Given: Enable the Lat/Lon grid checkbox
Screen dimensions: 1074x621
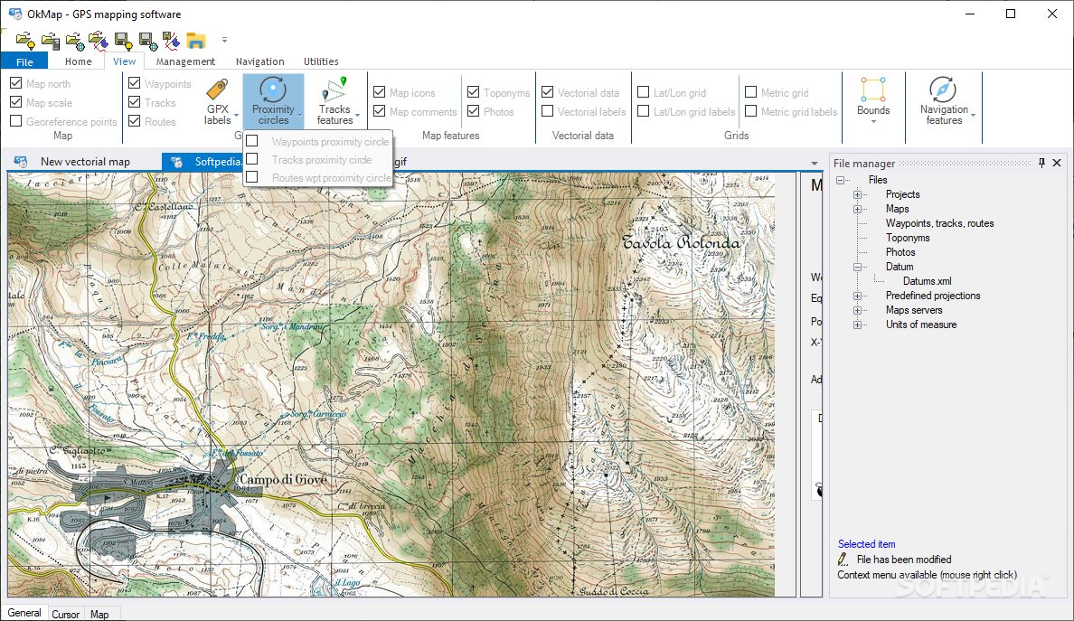Looking at the screenshot, I should point(643,91).
